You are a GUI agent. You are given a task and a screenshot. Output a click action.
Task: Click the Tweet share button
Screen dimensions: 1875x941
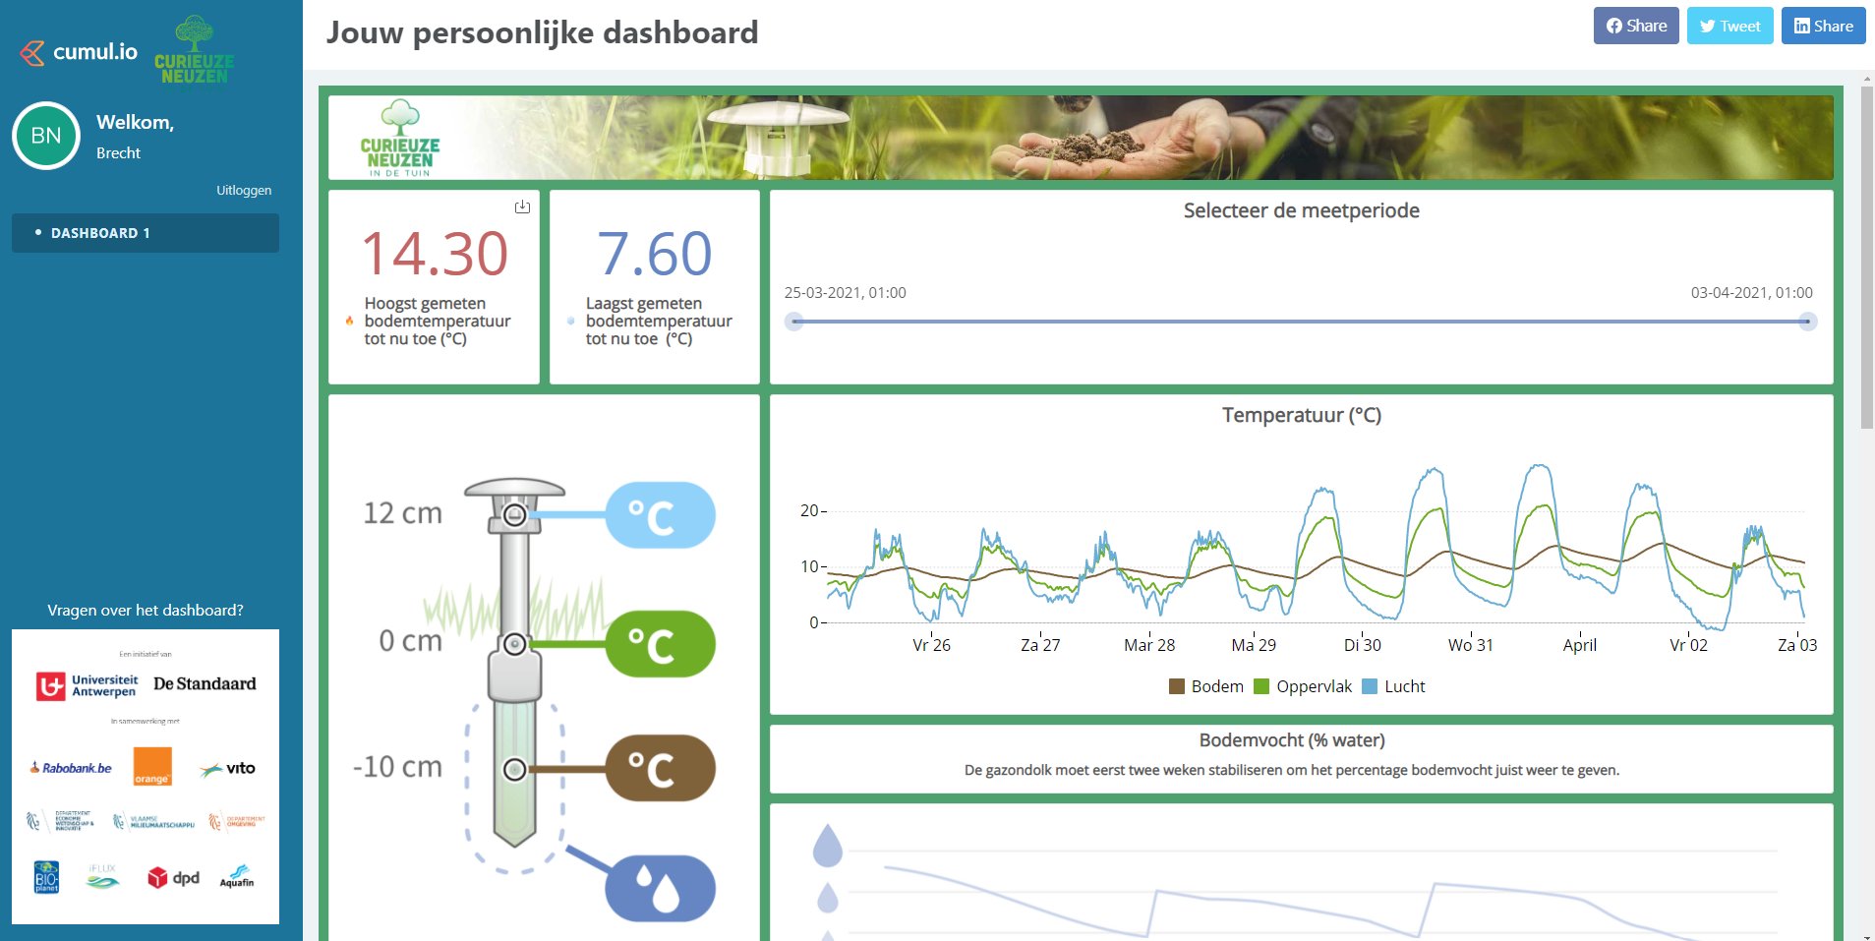pyautogui.click(x=1729, y=26)
